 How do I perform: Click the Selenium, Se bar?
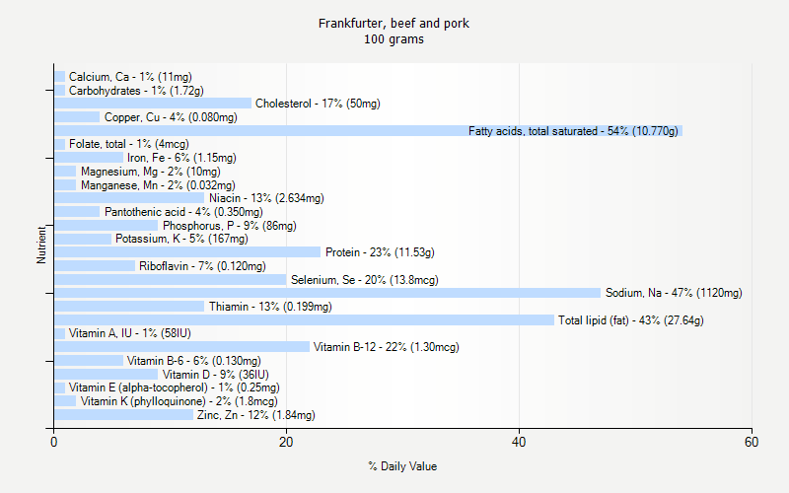coord(170,280)
